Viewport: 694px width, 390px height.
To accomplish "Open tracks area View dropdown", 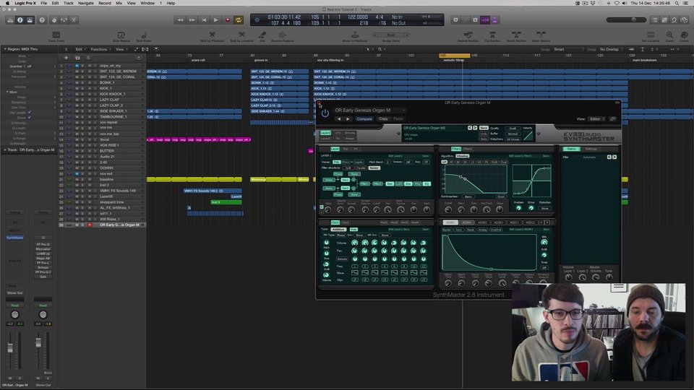I will 121,49.
